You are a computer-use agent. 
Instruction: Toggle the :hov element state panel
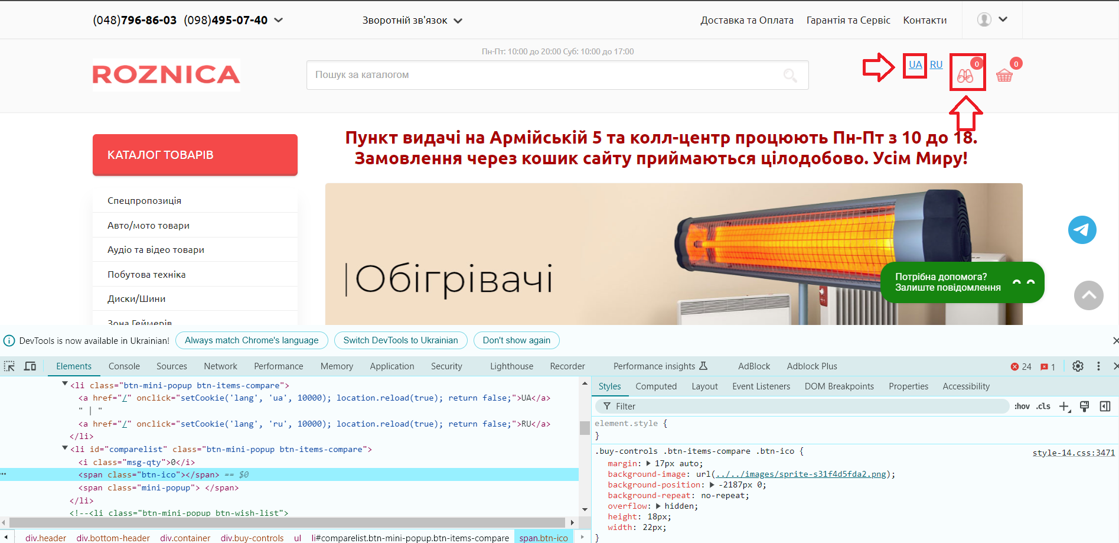1022,407
